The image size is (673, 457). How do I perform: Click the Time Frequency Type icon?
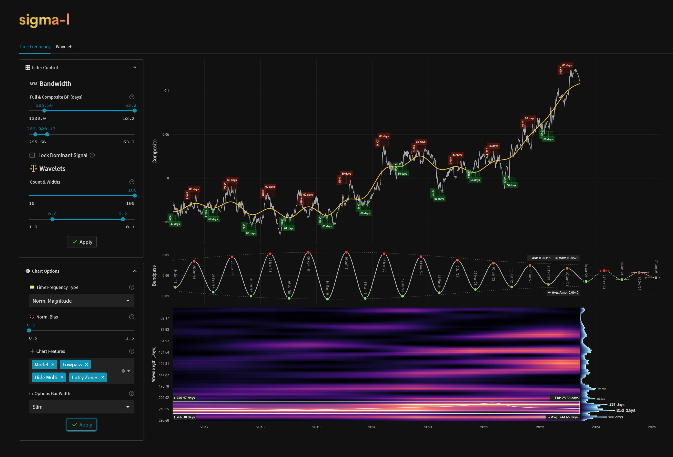pos(32,287)
